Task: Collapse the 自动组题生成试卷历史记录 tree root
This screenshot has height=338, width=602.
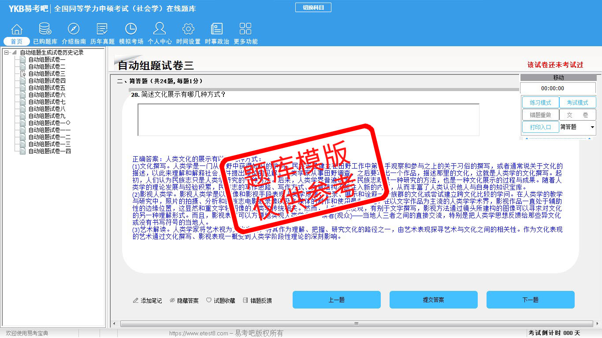Action: point(7,52)
